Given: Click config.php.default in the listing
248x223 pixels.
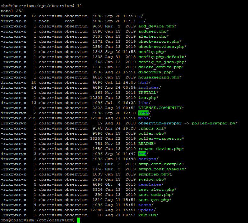Looking at the screenshot, I should pyautogui.click(x=161, y=57).
